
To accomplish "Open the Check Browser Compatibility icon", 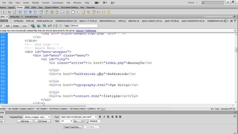I will pyautogui.click(x=55, y=26).
